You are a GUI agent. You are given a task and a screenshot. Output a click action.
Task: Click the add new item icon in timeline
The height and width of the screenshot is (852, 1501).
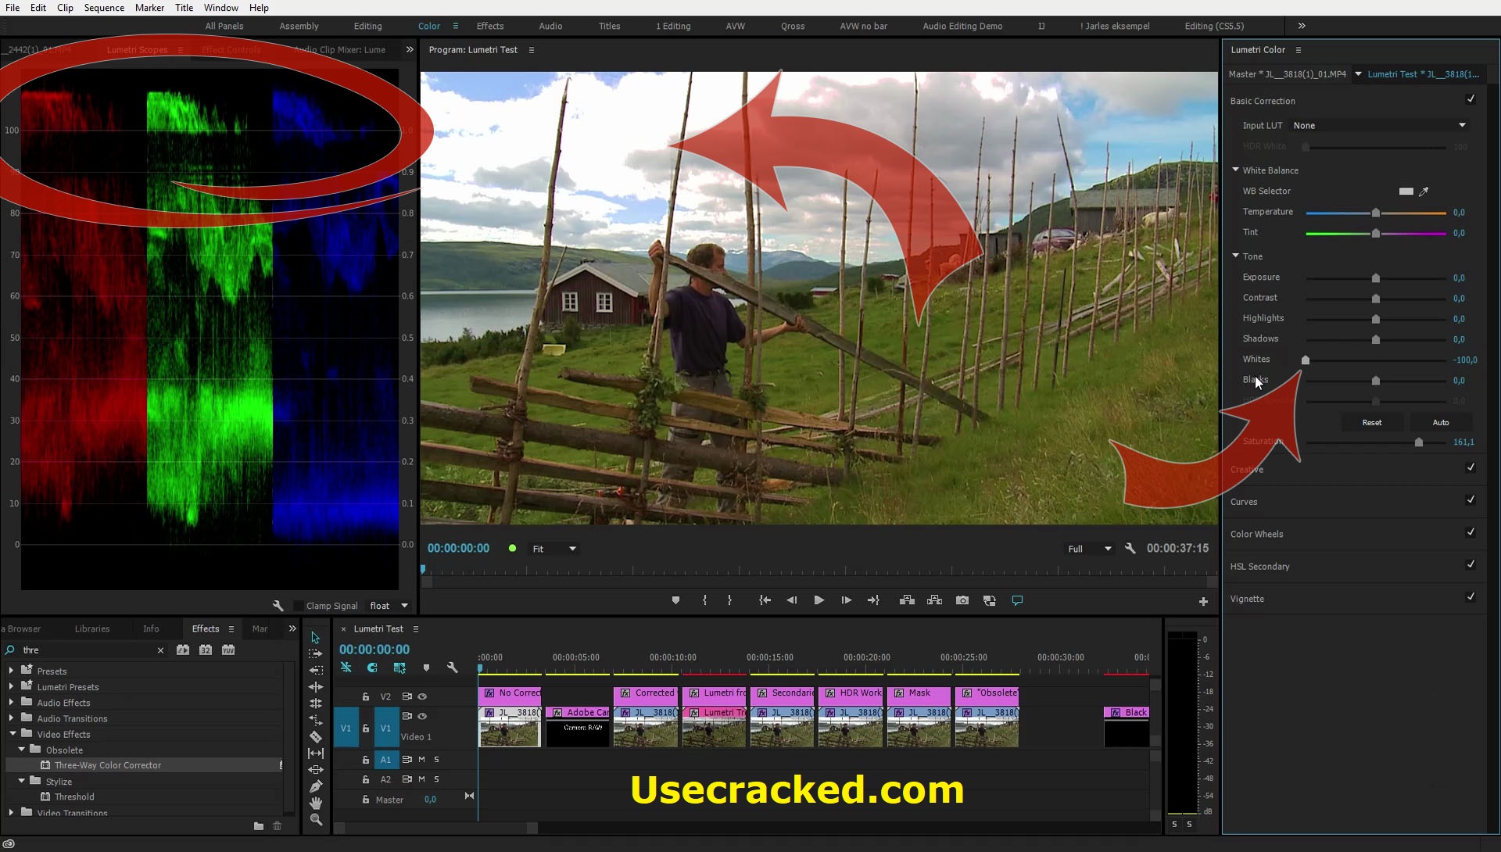click(x=1203, y=600)
